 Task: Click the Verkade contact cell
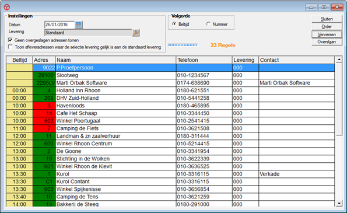[x=296, y=174]
